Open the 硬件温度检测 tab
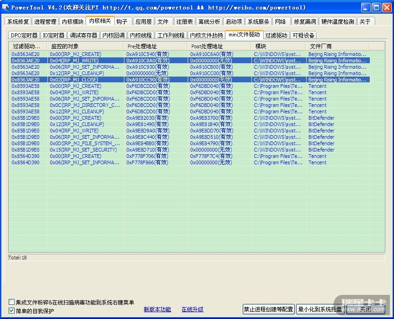 pos(337,21)
